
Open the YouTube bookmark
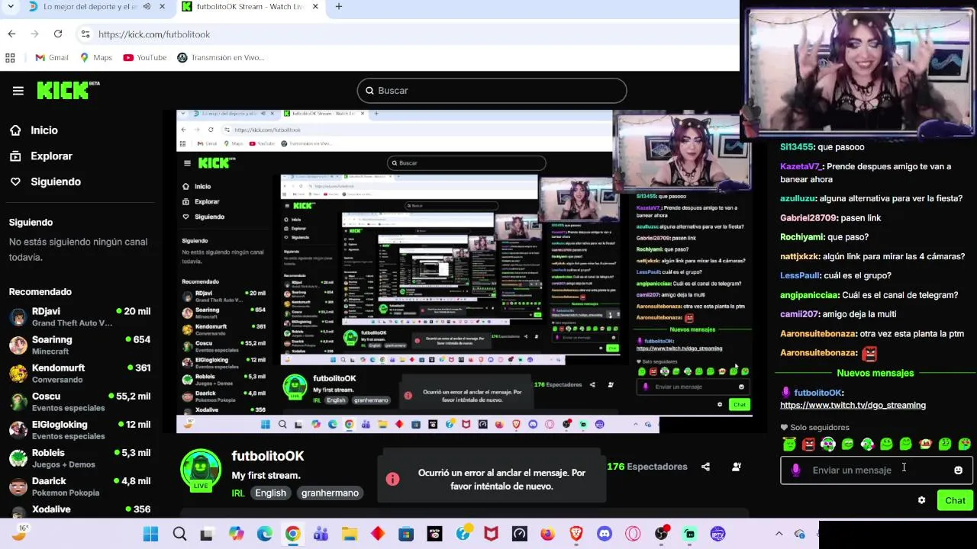[x=145, y=57]
